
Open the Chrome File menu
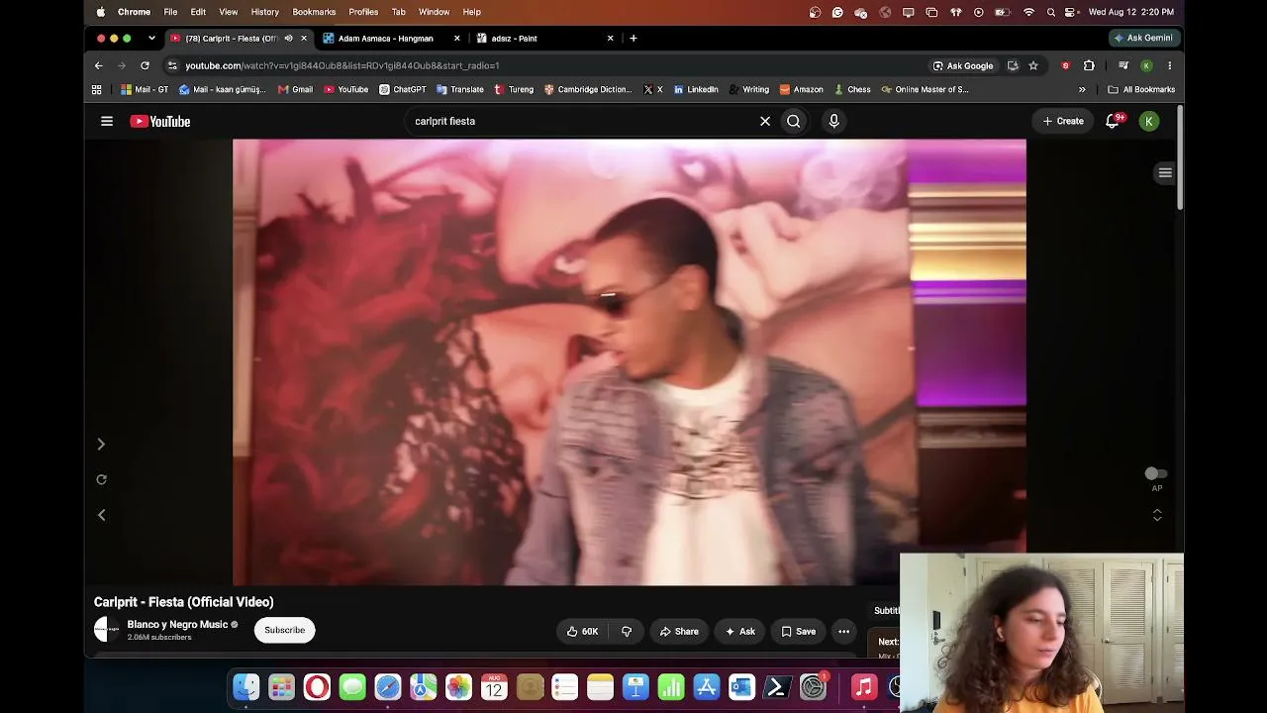pyautogui.click(x=170, y=12)
